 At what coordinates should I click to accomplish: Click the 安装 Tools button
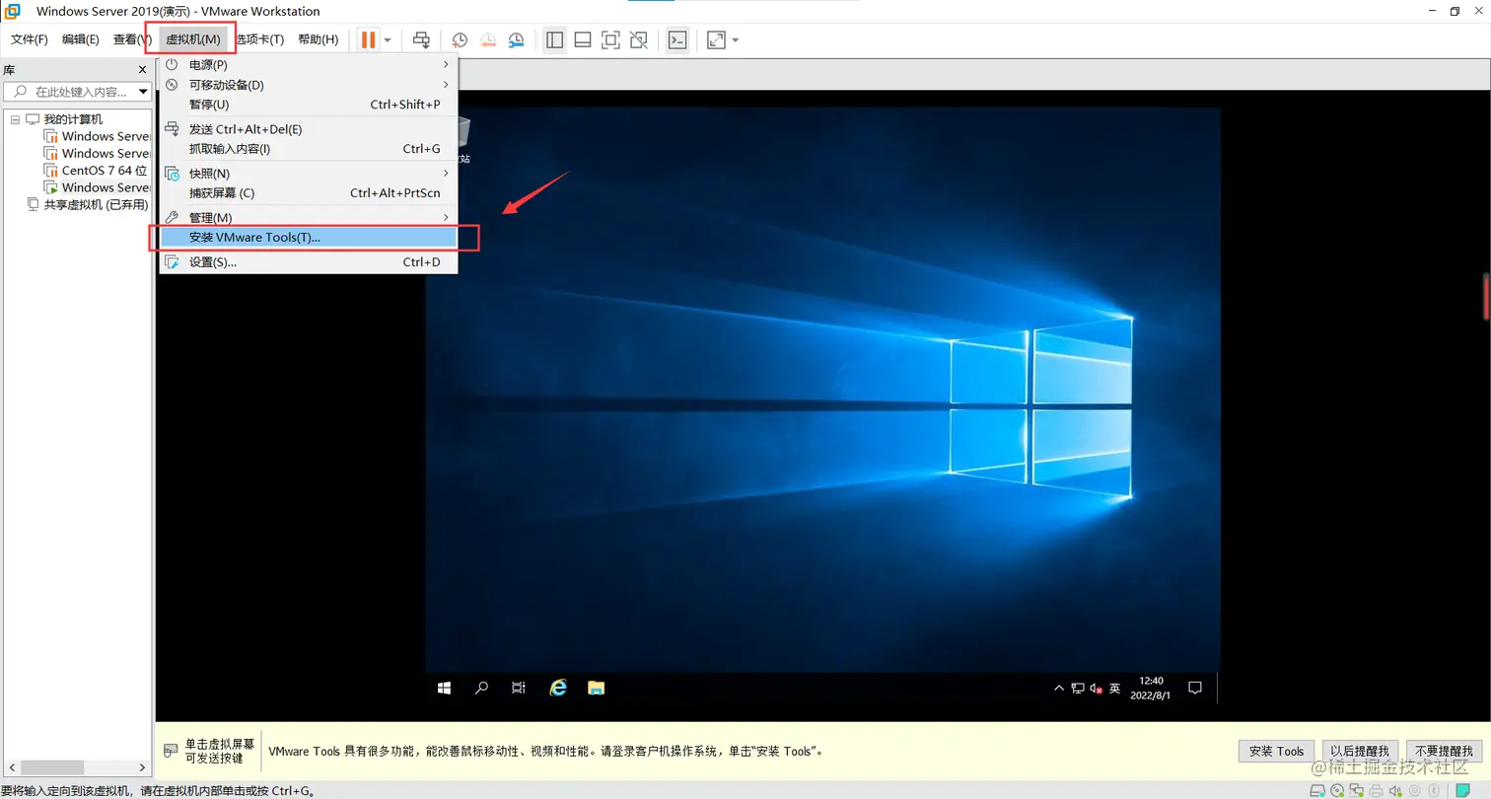click(1275, 751)
